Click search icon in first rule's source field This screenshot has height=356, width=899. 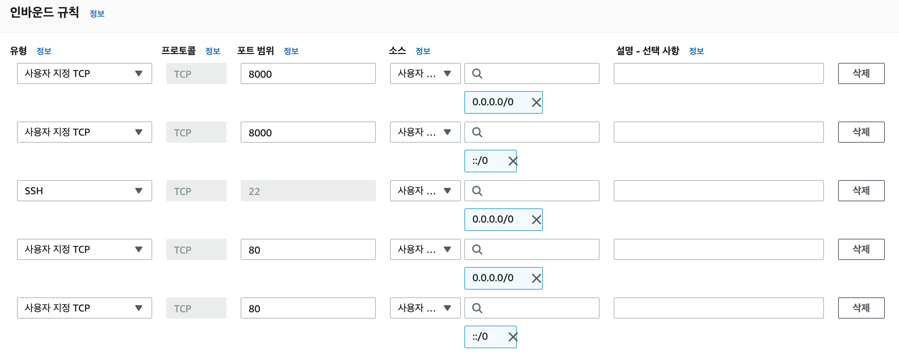[477, 73]
